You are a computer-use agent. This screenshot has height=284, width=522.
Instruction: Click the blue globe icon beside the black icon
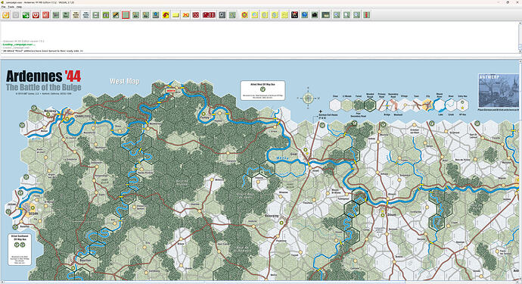[x=305, y=14]
